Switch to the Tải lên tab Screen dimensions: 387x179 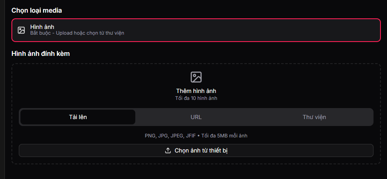click(78, 117)
